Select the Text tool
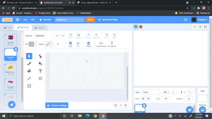The image size is (212, 119). coord(40,71)
